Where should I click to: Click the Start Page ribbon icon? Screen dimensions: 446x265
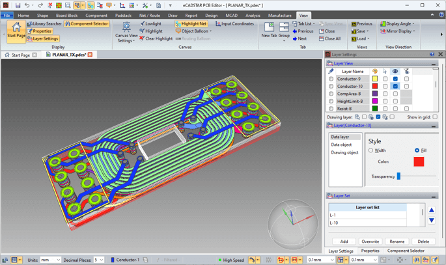coord(16,31)
